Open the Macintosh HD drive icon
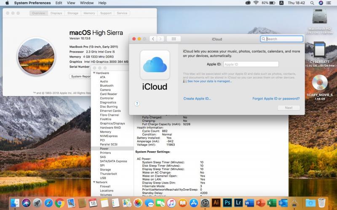The image size is (337, 210). 320,17
